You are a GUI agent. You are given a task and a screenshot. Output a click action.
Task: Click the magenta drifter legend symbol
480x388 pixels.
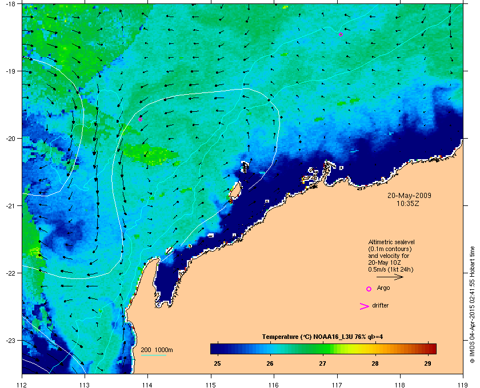coord(365,306)
